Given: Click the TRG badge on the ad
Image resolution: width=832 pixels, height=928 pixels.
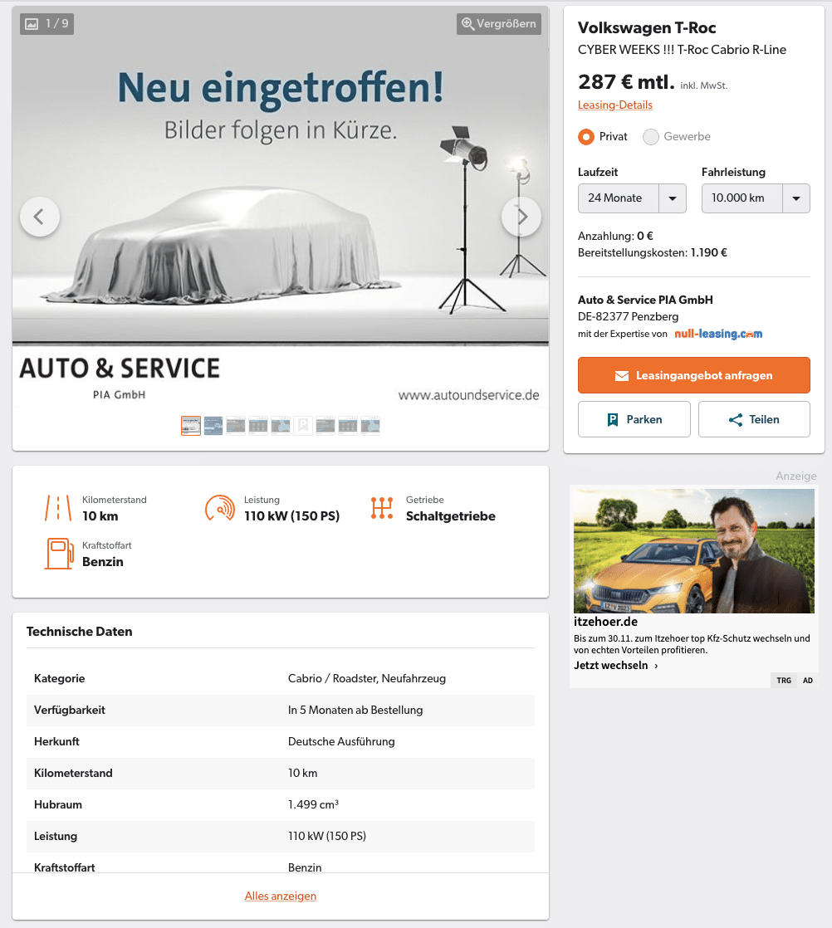Looking at the screenshot, I should click(784, 681).
